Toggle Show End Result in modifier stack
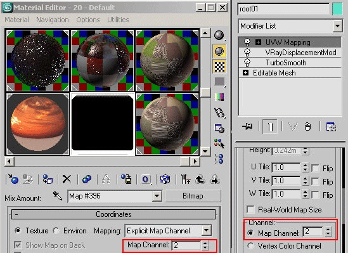 (x=270, y=127)
